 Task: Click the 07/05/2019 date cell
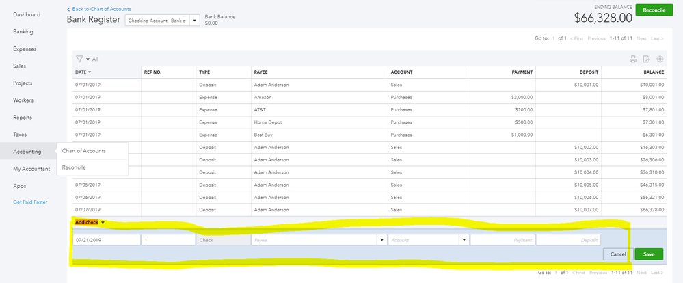point(107,185)
